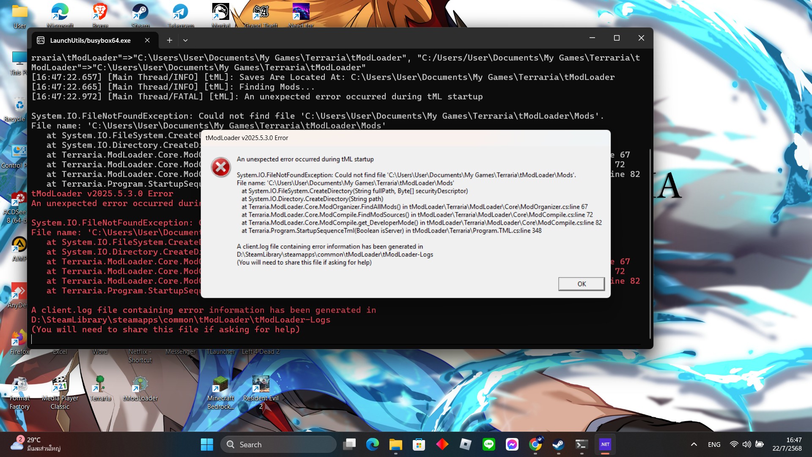Open the Mortal Kombat desktop shortcut

[221, 16]
